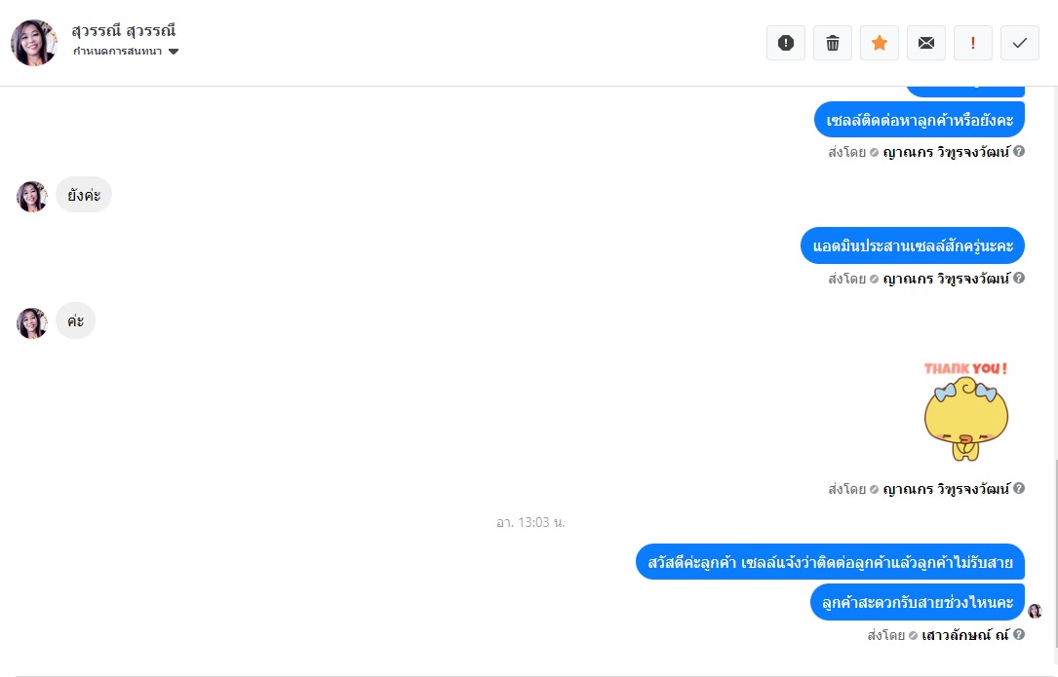Expand the กำหนดการสนทนา dropdown arrow
The height and width of the screenshot is (677, 1058).
point(174,52)
